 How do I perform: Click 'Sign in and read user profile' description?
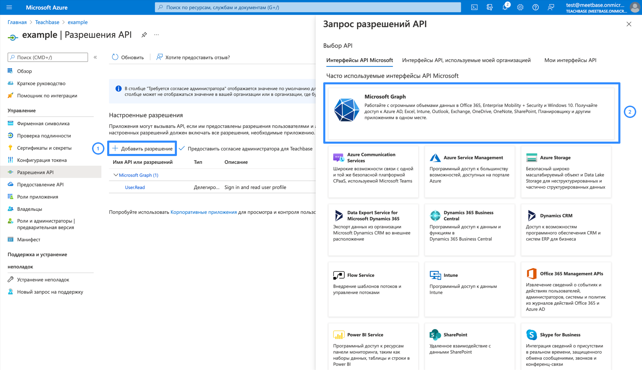[255, 187]
